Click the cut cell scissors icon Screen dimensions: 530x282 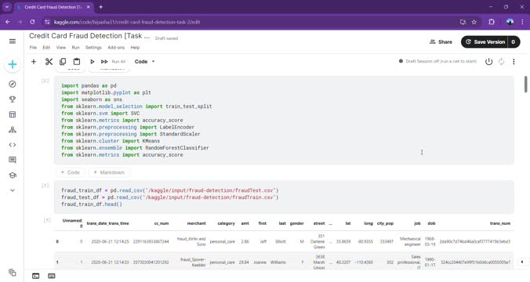tap(49, 61)
